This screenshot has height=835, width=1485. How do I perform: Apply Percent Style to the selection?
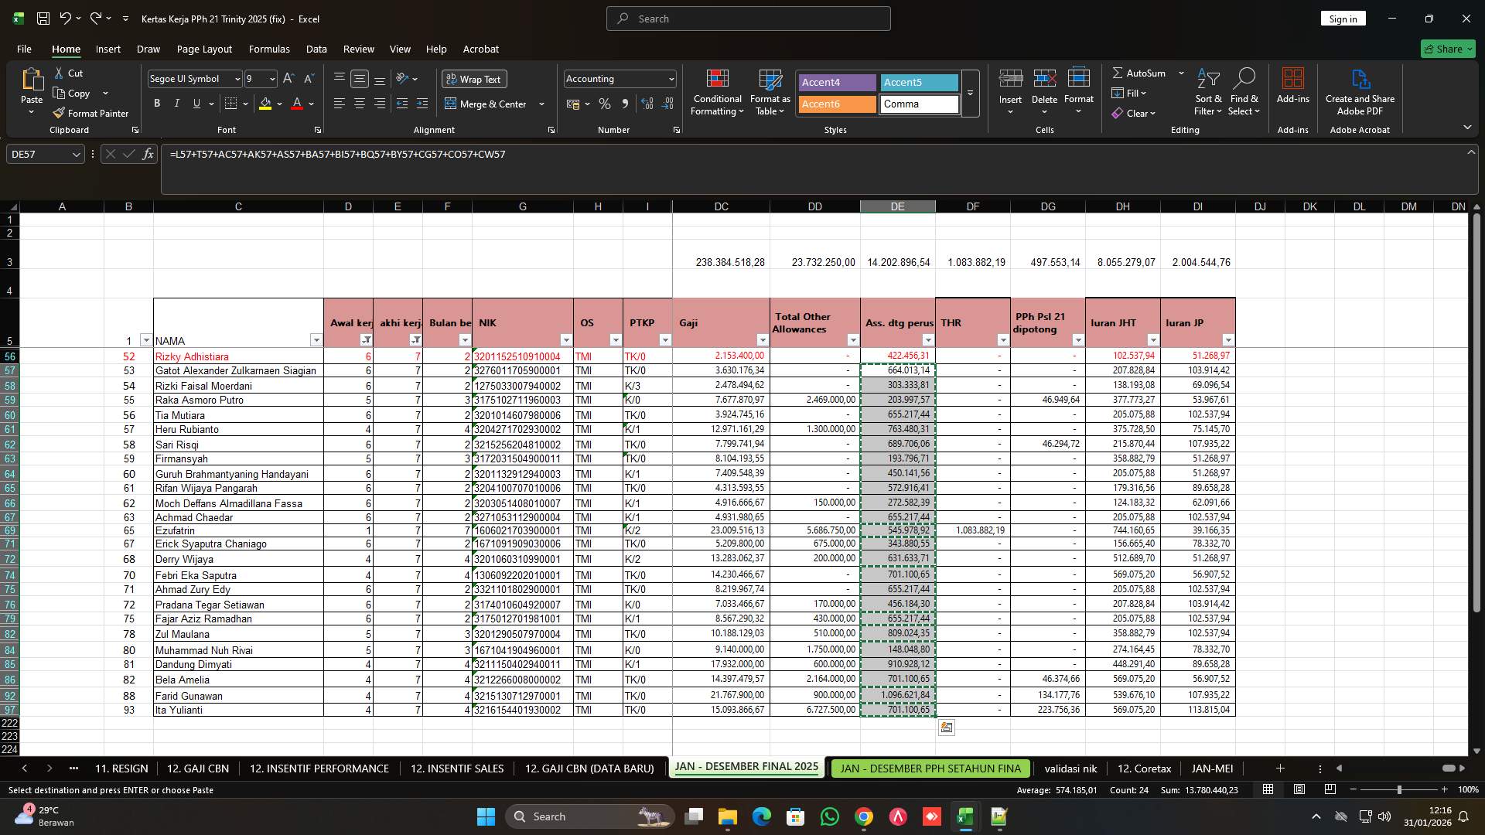pos(605,104)
